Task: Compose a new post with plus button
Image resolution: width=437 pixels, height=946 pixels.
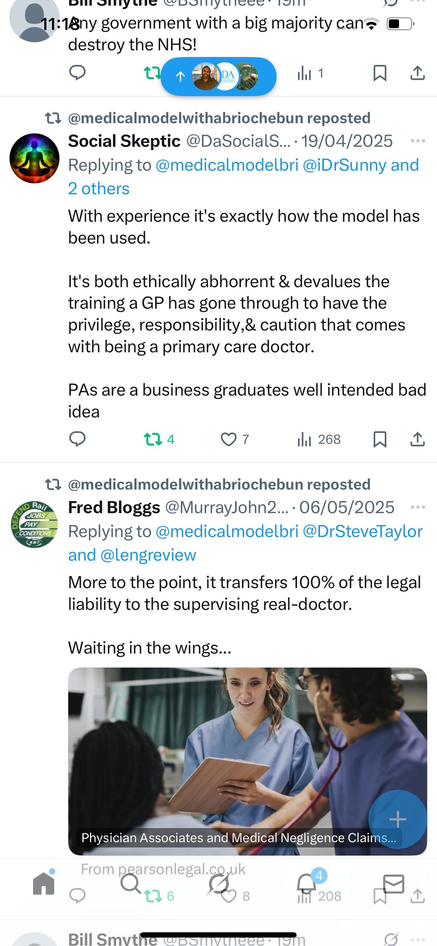Action: click(x=398, y=819)
